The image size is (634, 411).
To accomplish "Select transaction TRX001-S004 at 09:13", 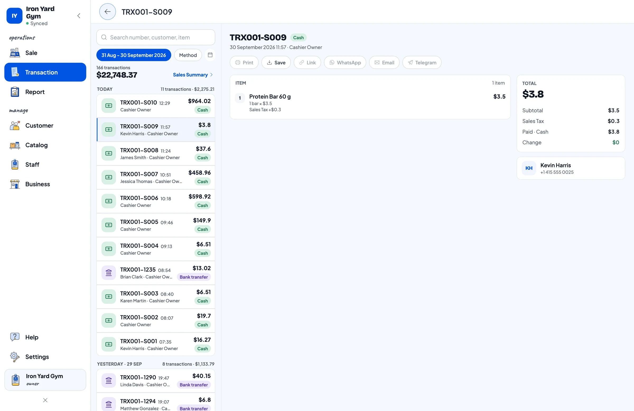I will point(156,249).
